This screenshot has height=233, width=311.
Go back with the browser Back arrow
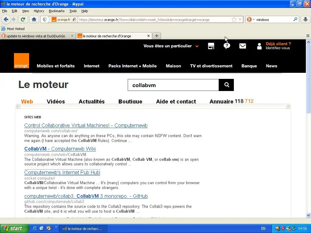tap(6, 19)
